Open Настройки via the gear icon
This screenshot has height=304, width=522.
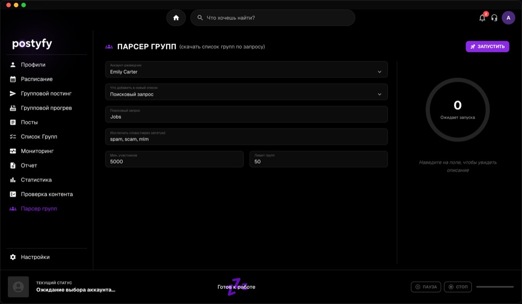point(13,257)
